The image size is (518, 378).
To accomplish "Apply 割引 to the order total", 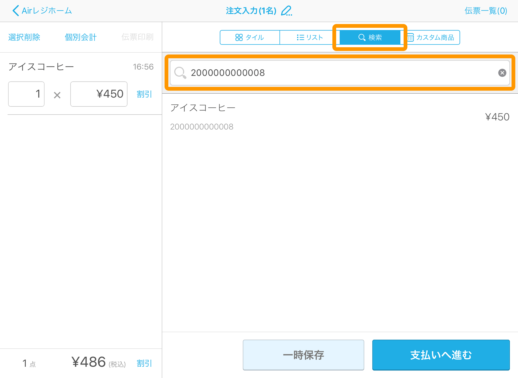I will (144, 363).
